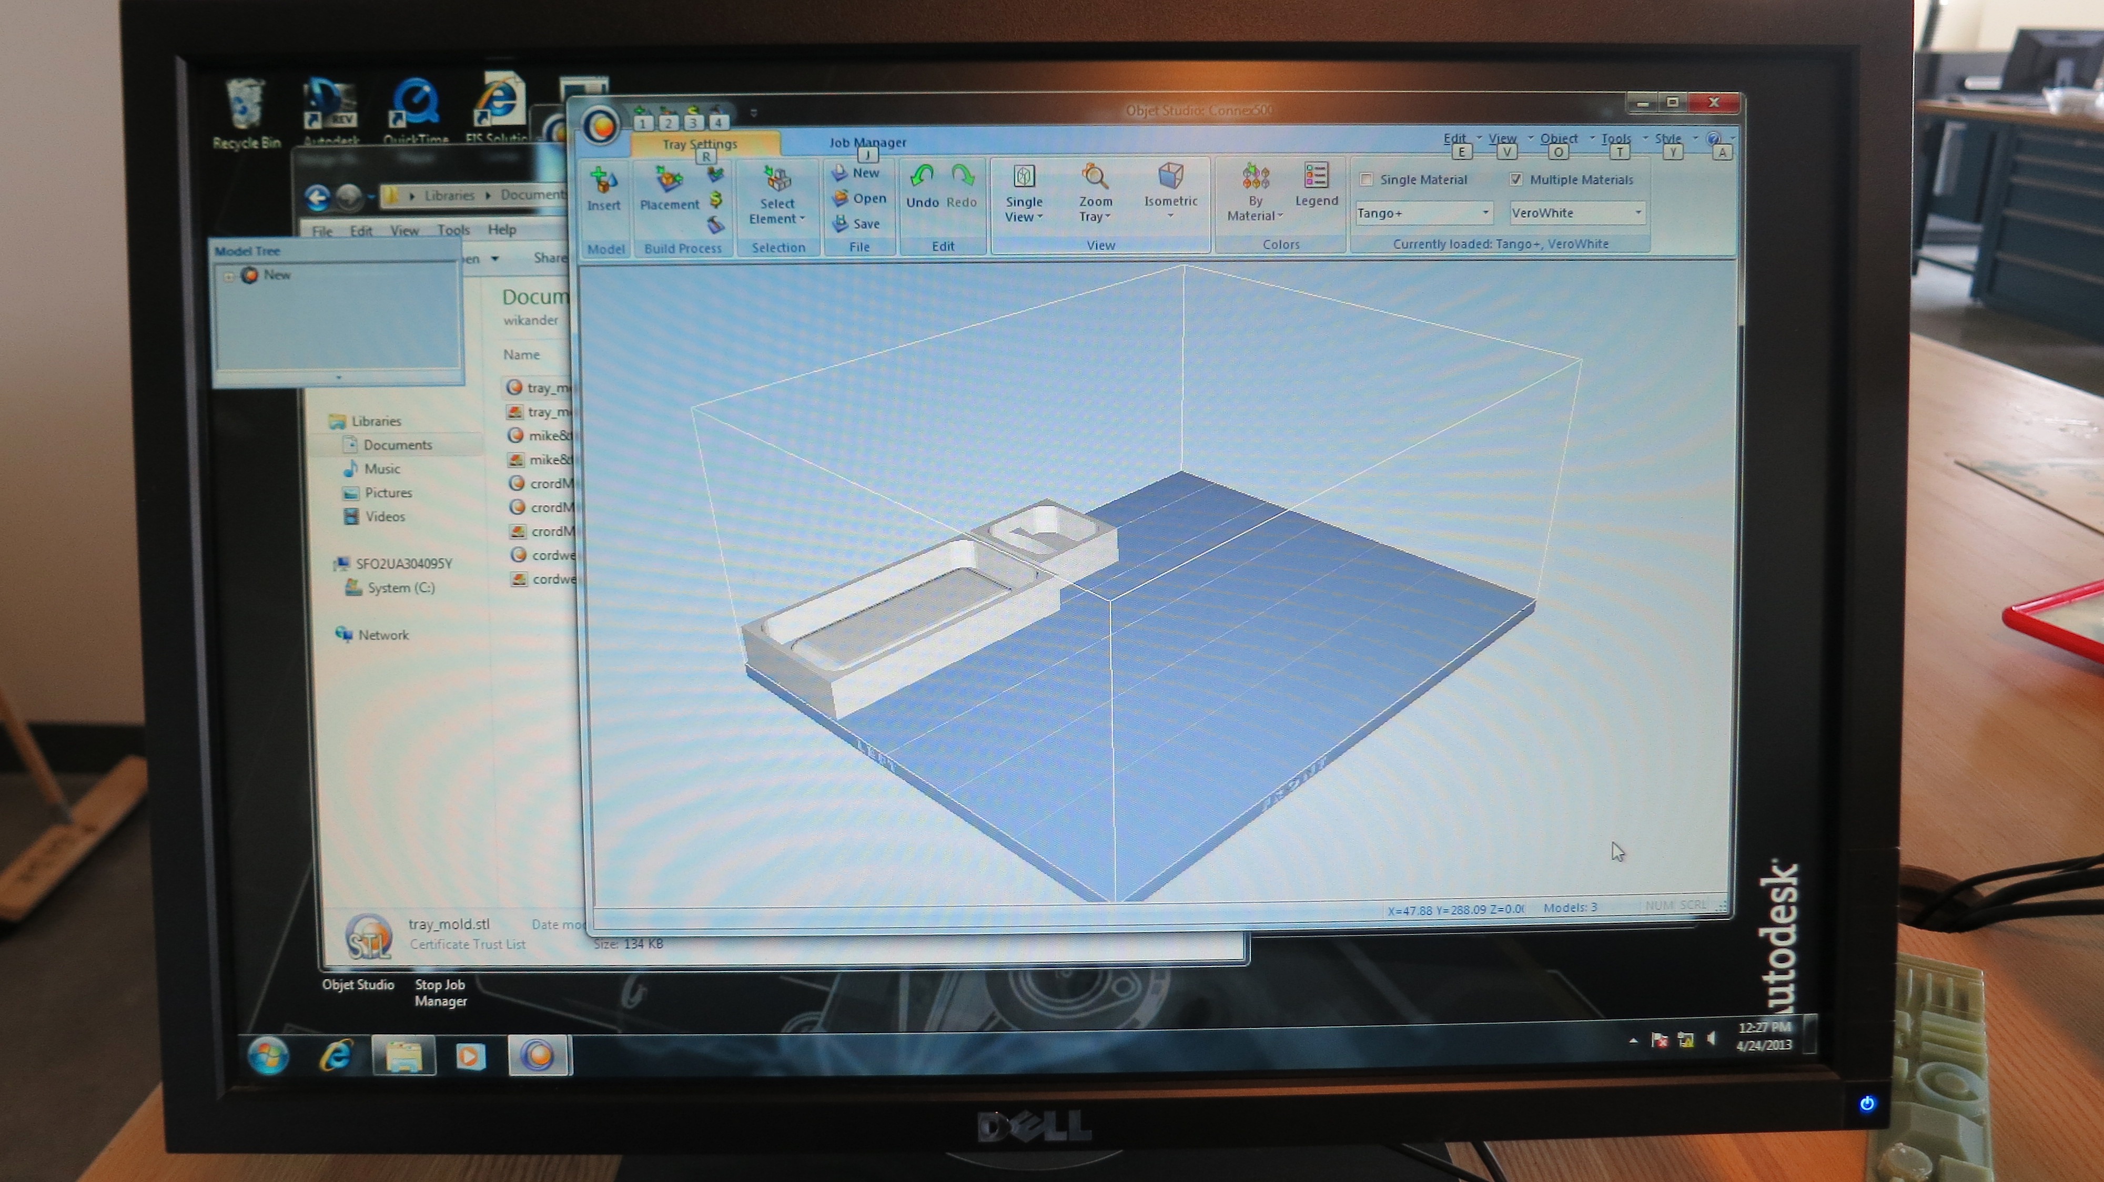Click the Insert model icon

pyautogui.click(x=604, y=181)
